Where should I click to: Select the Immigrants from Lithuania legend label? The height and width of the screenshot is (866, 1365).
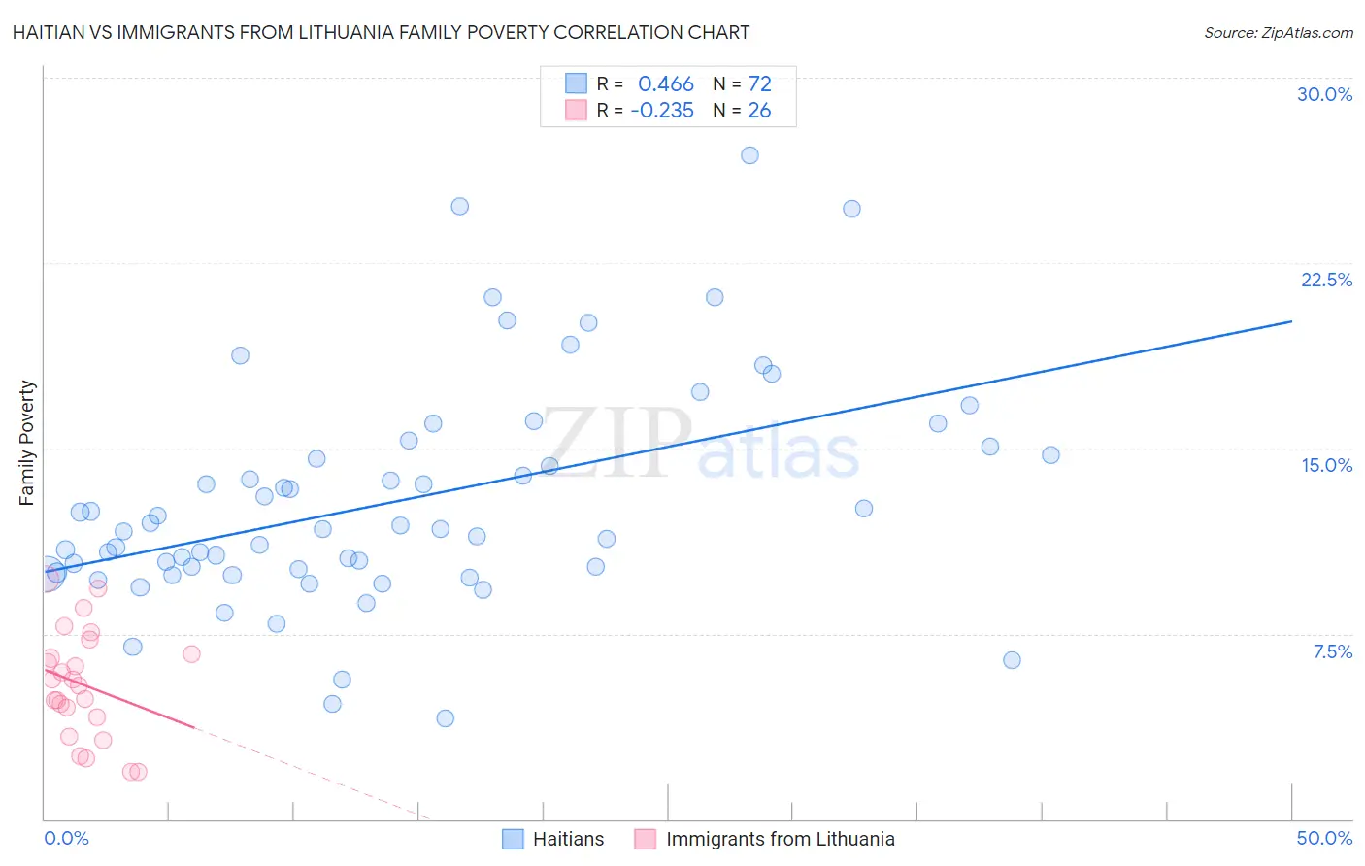pyautogui.click(x=781, y=839)
